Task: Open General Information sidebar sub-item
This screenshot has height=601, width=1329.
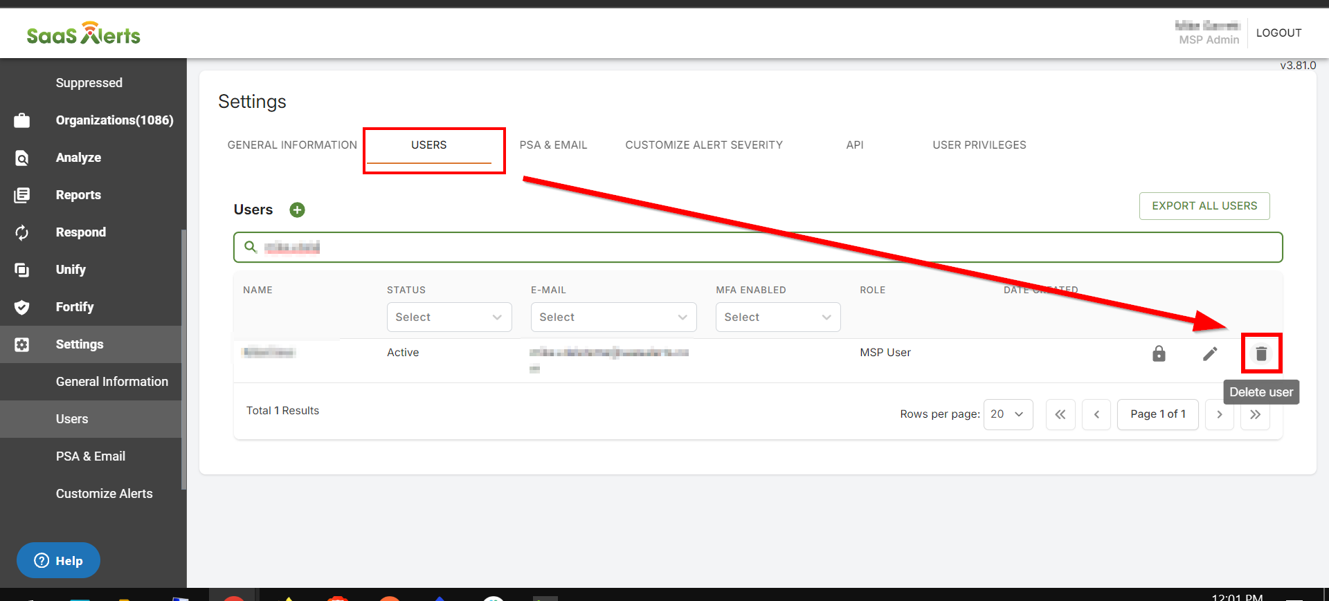Action: [112, 382]
